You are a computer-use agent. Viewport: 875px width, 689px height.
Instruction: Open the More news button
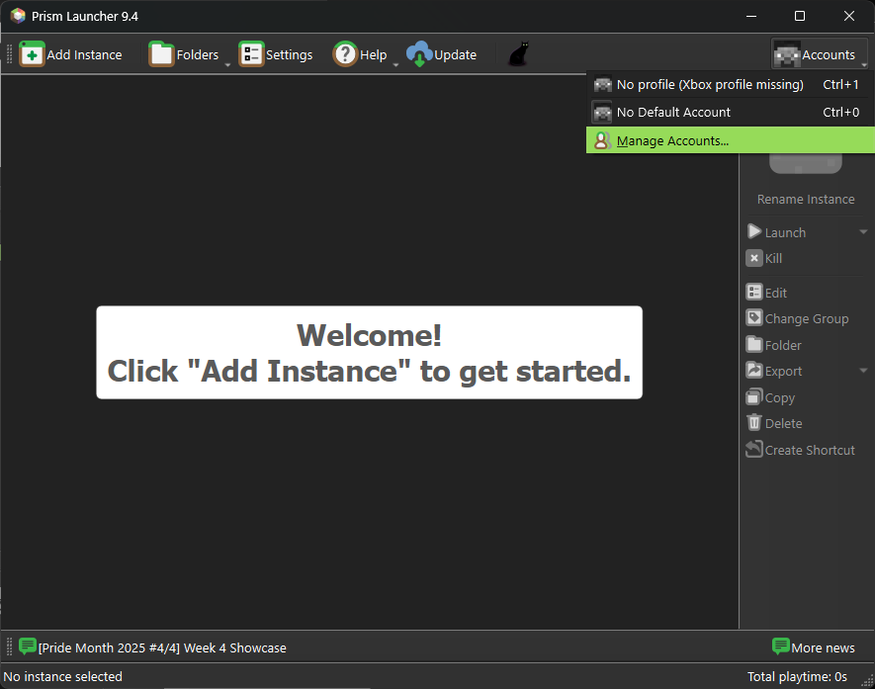[813, 647]
